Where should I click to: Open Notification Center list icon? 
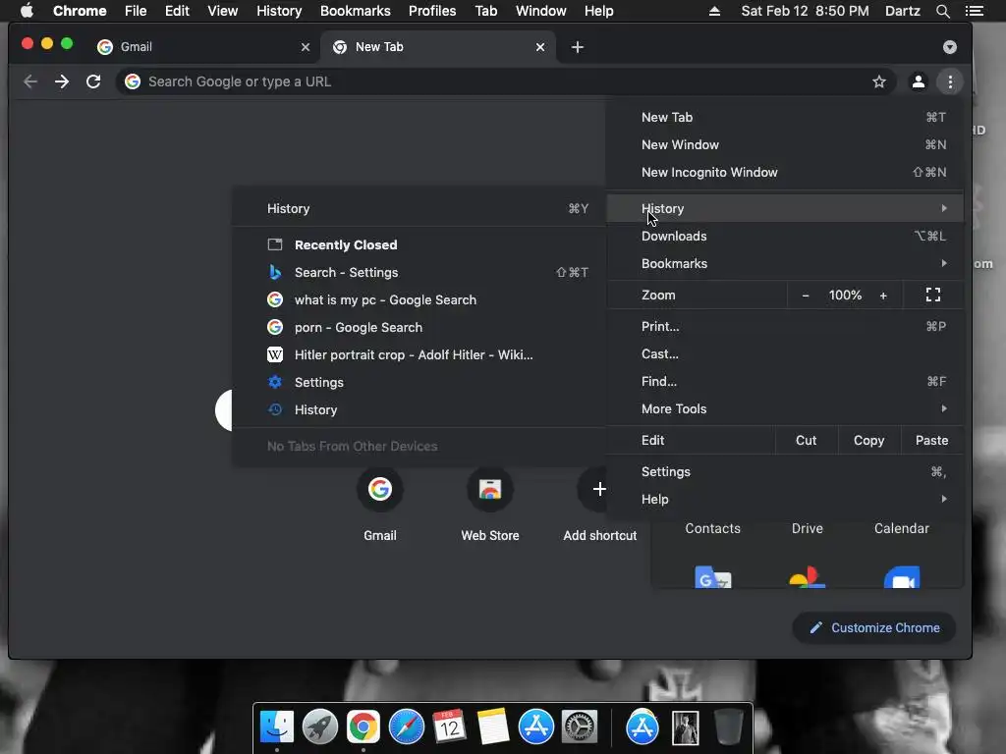(x=974, y=11)
